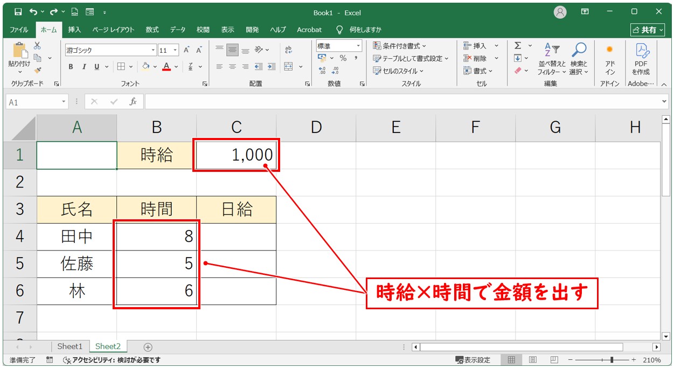This screenshot has width=674, height=368.
Task: Click the Clear eraser icon
Action: (518, 71)
